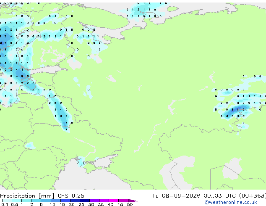Open the weatheronline.co.uk link
The width and height of the screenshot is (266, 206).
tap(231, 202)
